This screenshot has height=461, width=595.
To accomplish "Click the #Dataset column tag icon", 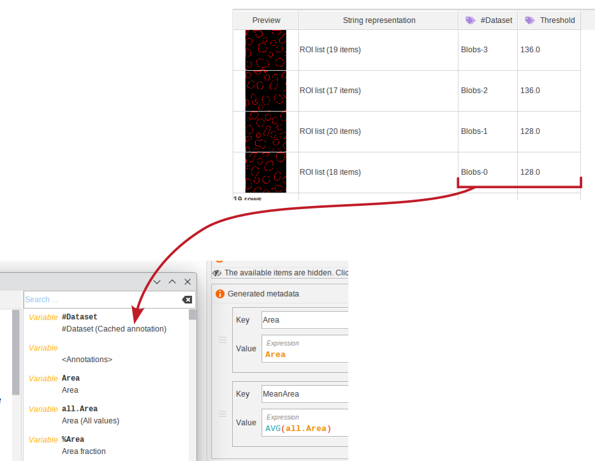I will [470, 20].
